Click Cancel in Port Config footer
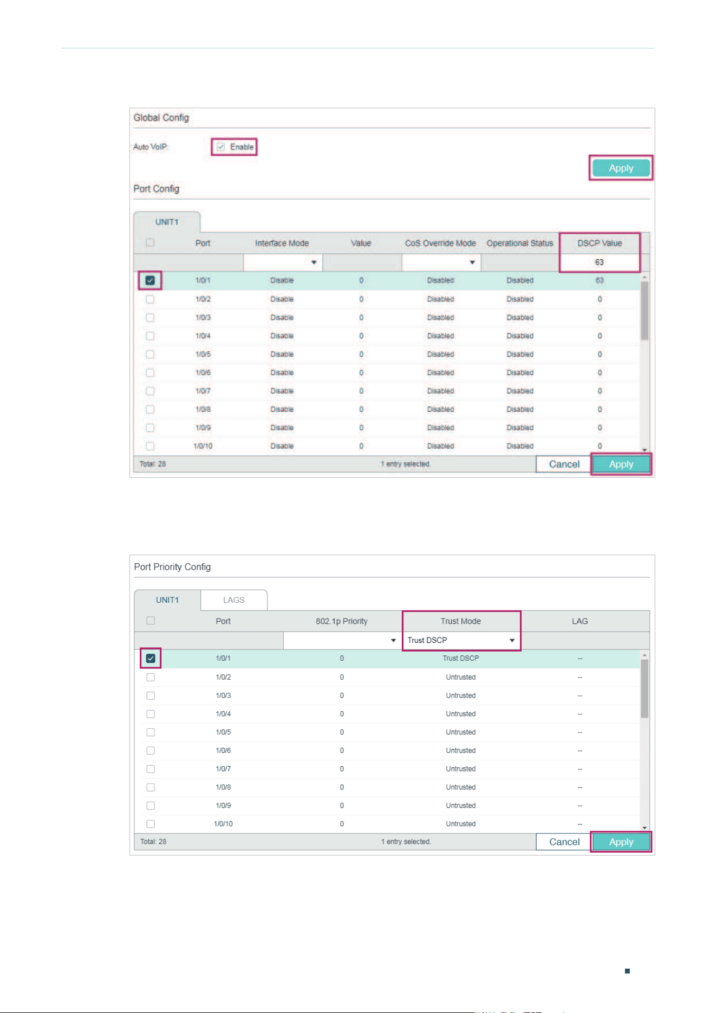 (564, 464)
